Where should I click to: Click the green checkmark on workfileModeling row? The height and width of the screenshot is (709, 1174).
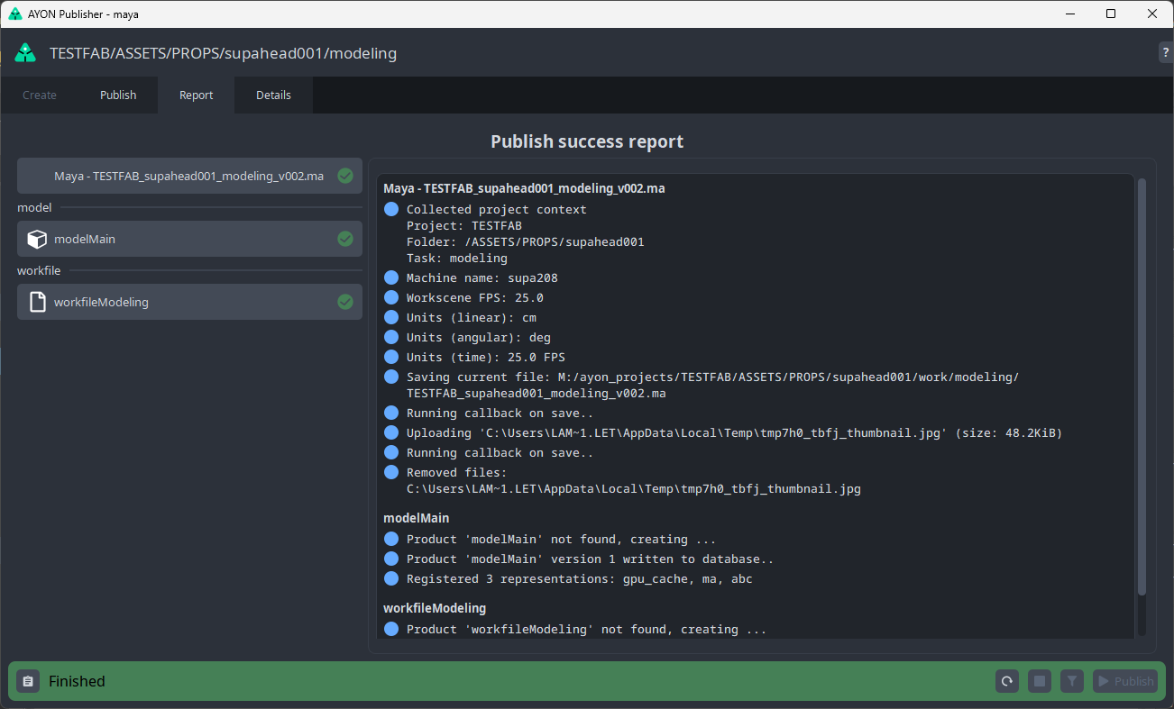click(x=344, y=302)
